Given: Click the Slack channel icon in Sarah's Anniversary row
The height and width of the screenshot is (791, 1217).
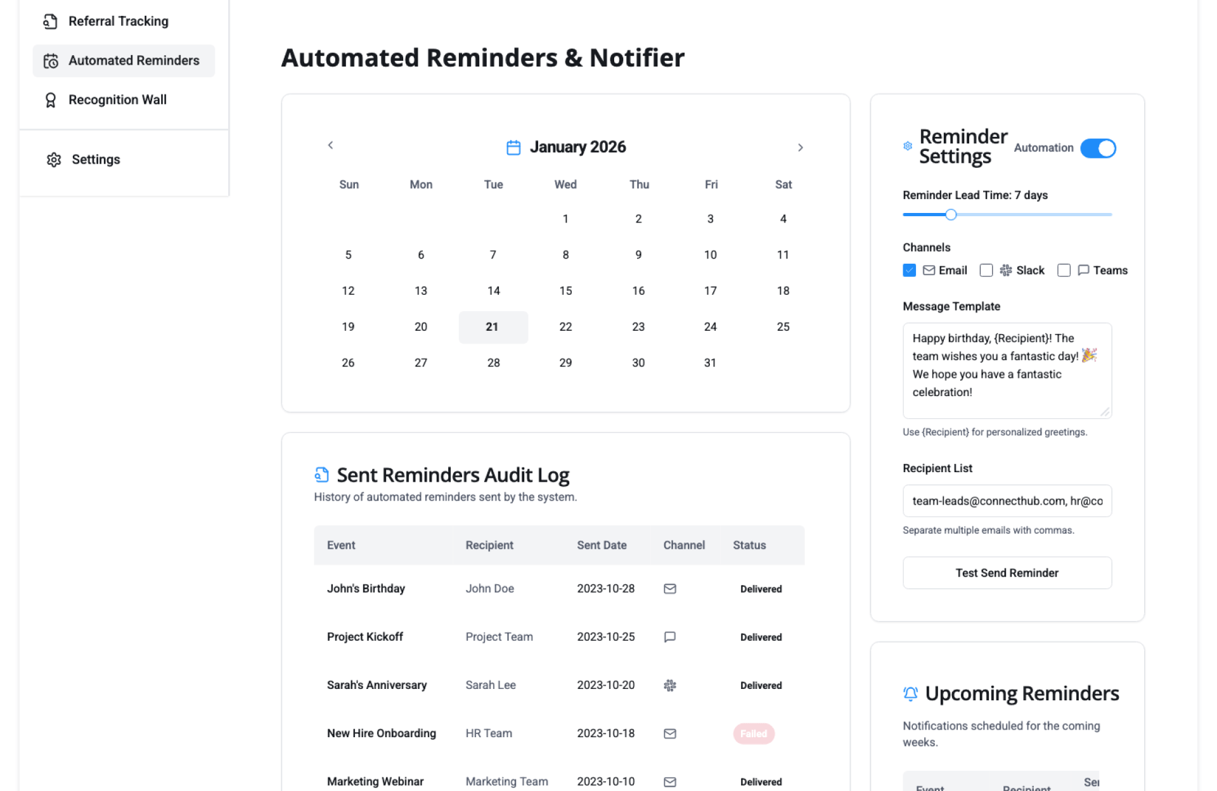Looking at the screenshot, I should coord(669,685).
